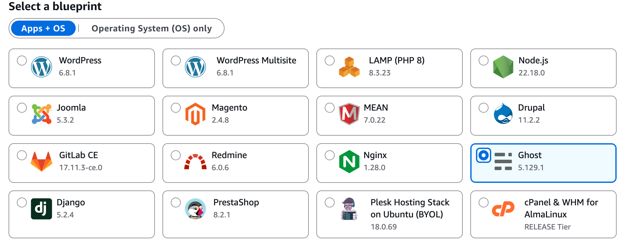This screenshot has height=244, width=622.
Task: Click the Joomla logo icon
Action: point(41,114)
